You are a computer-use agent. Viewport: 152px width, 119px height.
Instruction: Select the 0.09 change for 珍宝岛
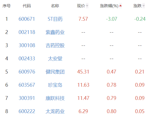[140, 85]
